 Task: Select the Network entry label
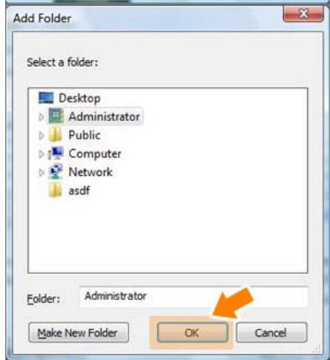[x=90, y=172]
